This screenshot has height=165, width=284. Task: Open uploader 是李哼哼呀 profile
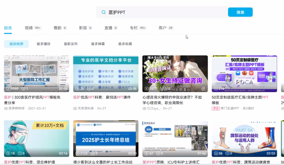[16, 108]
